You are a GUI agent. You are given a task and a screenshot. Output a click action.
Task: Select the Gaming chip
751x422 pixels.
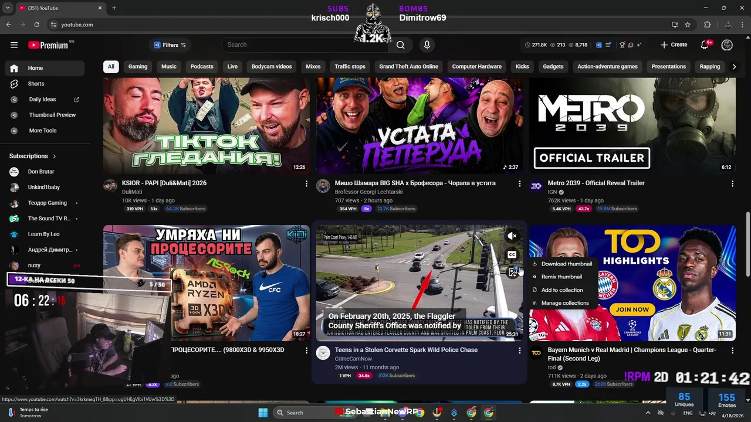[x=138, y=67]
